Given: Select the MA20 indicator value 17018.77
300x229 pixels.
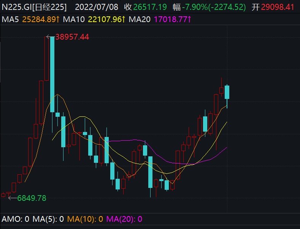Looking at the screenshot, I should tap(172, 19).
